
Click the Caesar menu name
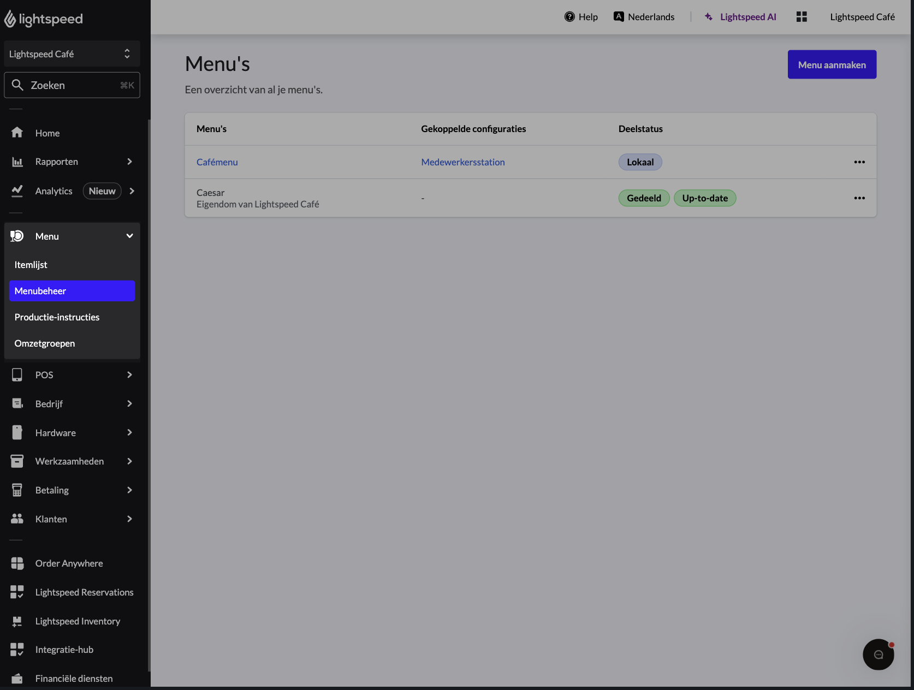tap(210, 193)
